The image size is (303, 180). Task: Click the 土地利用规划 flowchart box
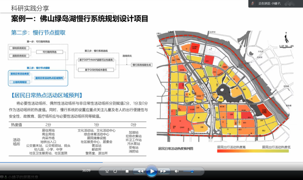point(20,82)
